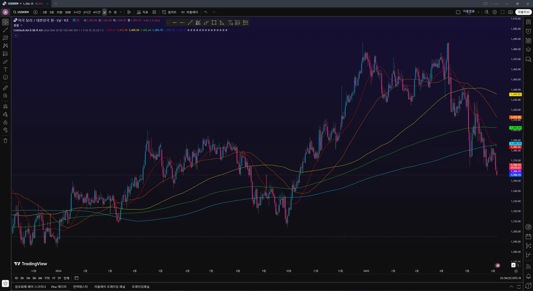Select rectangle shape in floating drawing toolbar
This screenshot has width=533, height=291.
[x=214, y=23]
